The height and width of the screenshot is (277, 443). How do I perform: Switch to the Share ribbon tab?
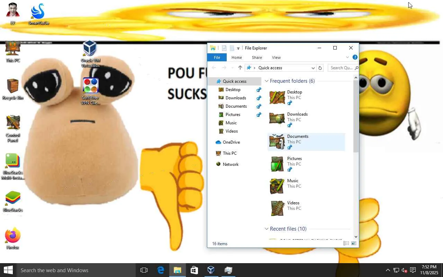tap(257, 57)
